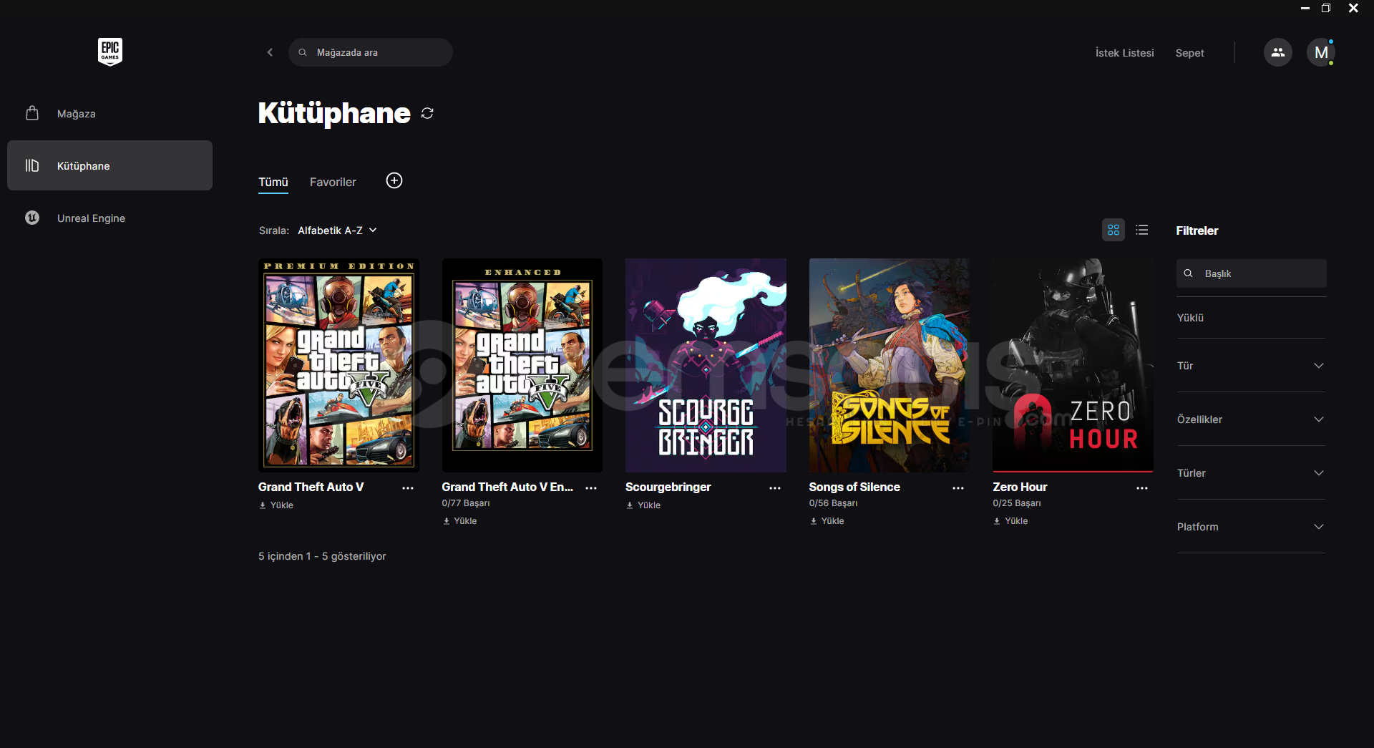This screenshot has width=1374, height=748.
Task: Click Yükle under Songs of Silence
Action: click(827, 521)
